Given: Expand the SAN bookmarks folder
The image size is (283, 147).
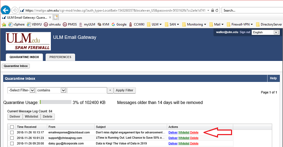Looking at the screenshot, I should pos(172,24).
